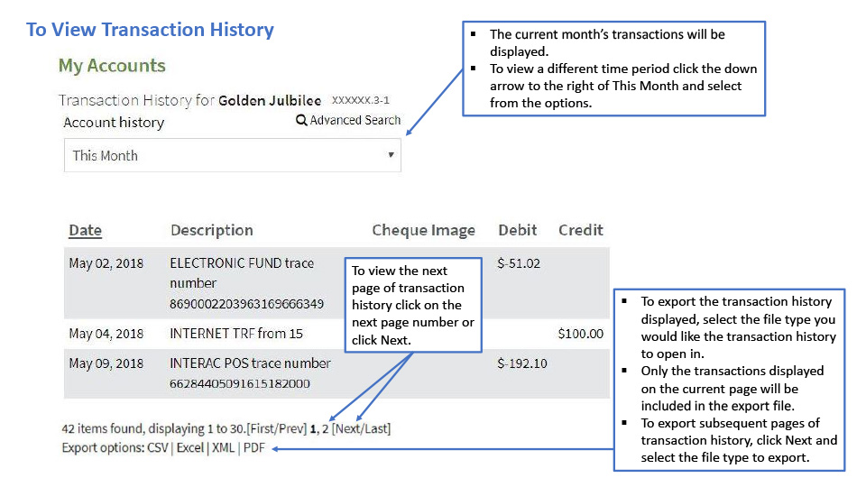
Task: Export transactions as XML
Action: [x=223, y=447]
